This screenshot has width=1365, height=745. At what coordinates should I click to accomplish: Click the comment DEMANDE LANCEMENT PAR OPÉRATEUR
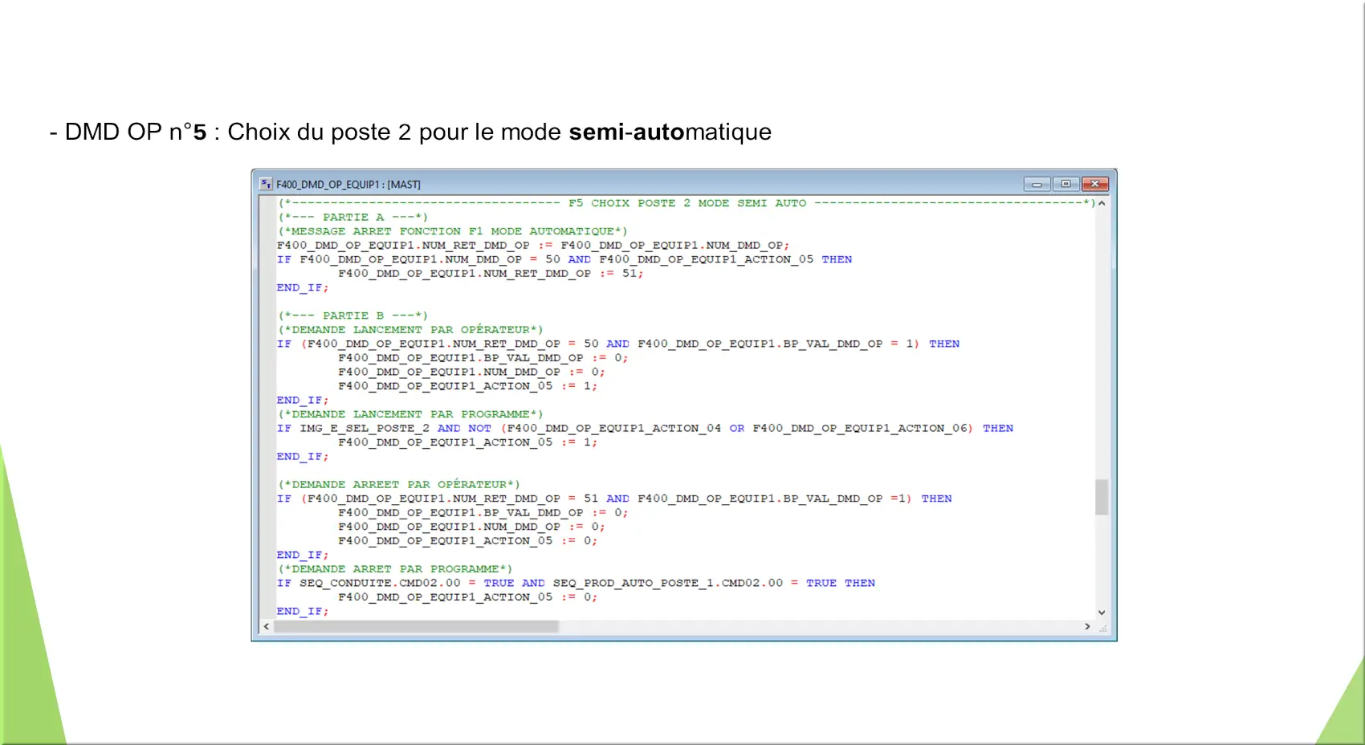[x=410, y=329]
